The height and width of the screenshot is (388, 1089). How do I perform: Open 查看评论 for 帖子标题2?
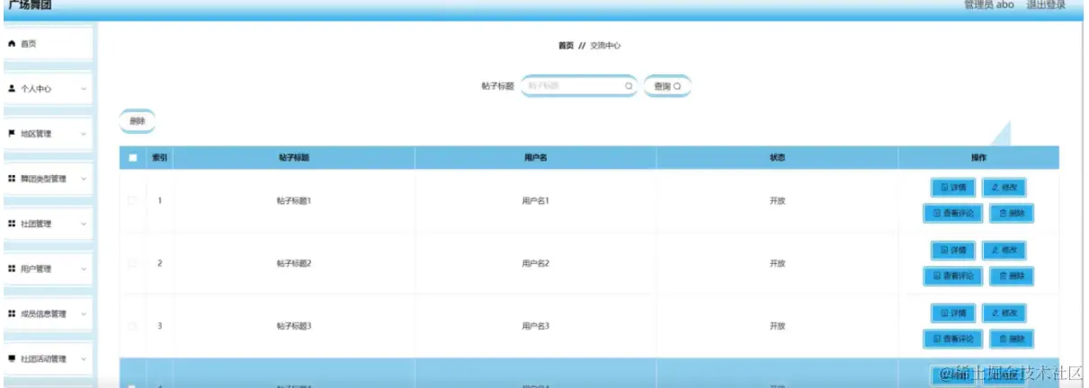coord(952,276)
